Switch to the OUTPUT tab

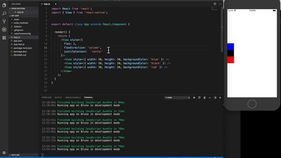click(x=58, y=97)
